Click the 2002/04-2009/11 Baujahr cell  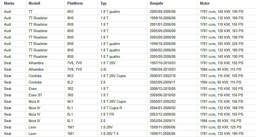click(172, 121)
